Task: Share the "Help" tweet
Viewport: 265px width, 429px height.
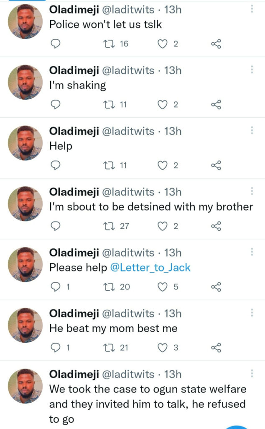Action: click(x=216, y=165)
